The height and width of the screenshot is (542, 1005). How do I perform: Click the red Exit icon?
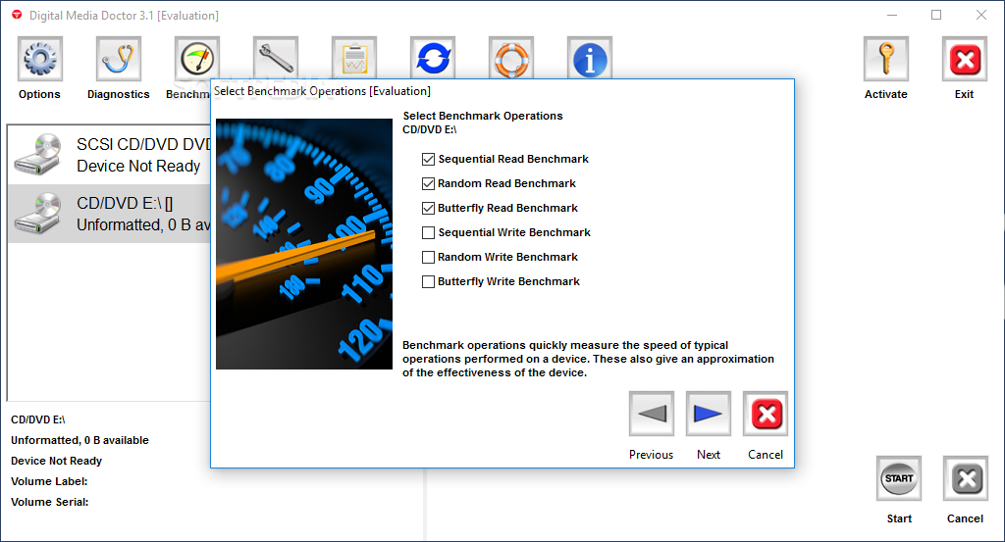(965, 59)
